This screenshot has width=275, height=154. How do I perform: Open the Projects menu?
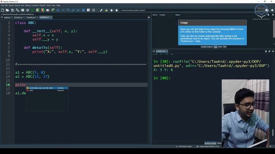point(43,6)
